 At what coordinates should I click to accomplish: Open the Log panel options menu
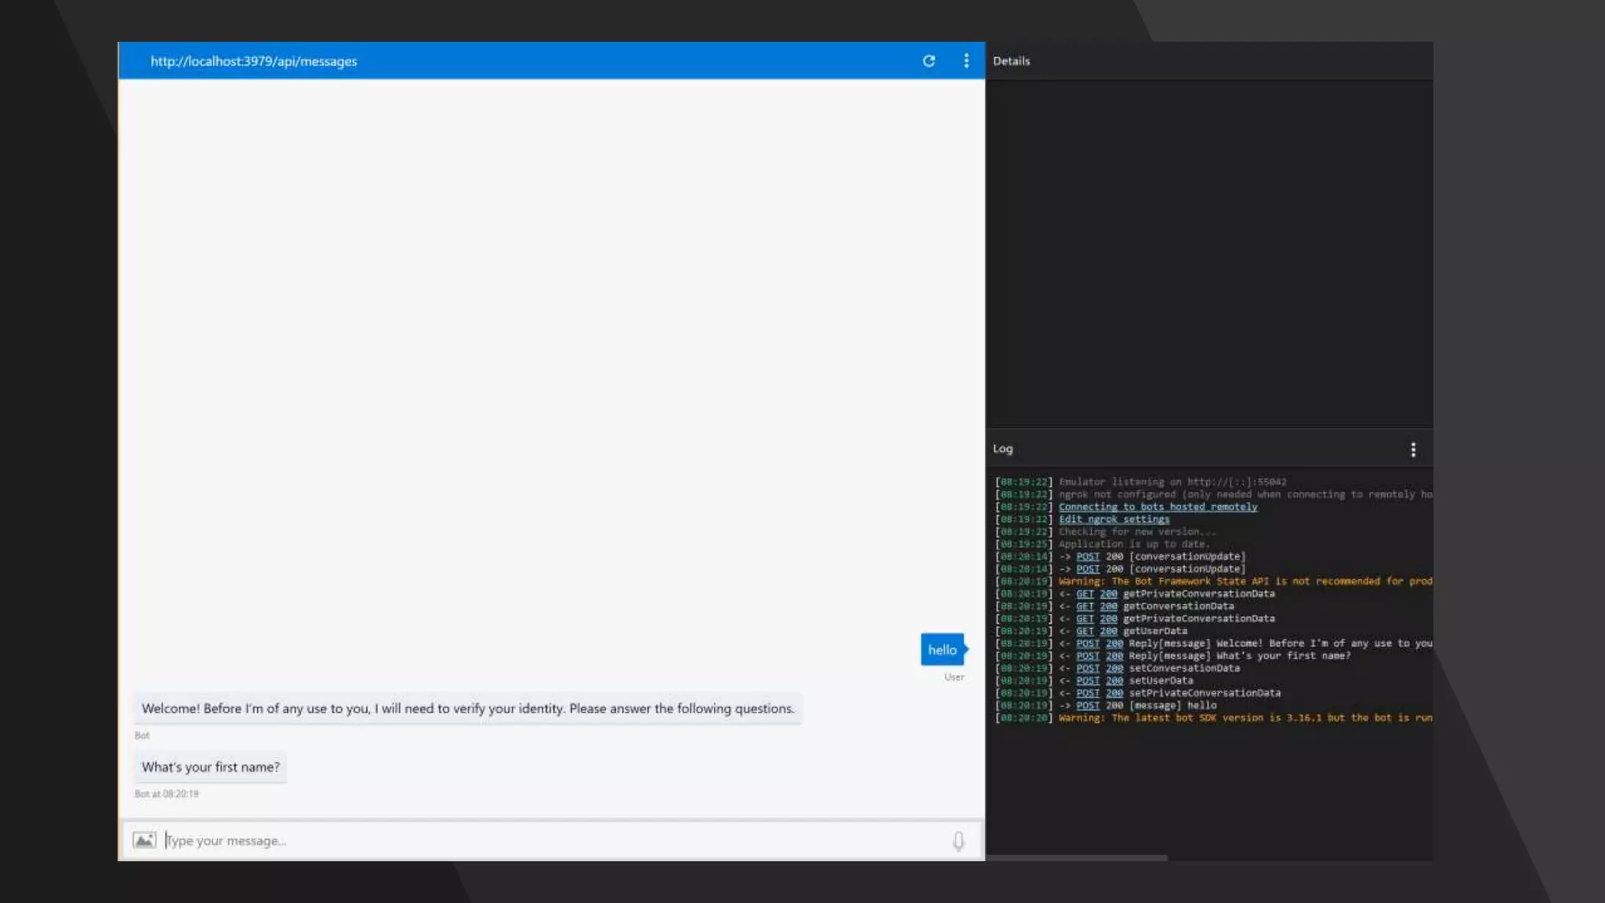[x=1413, y=449]
